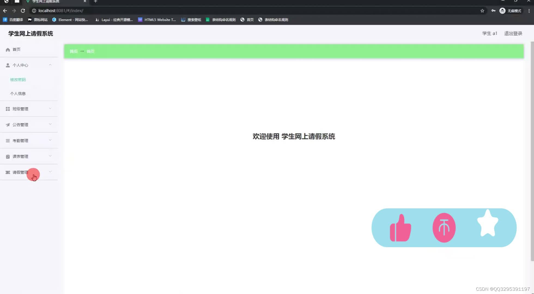
Task: Expand the 班级管理 chevron
Action: pyautogui.click(x=50, y=109)
